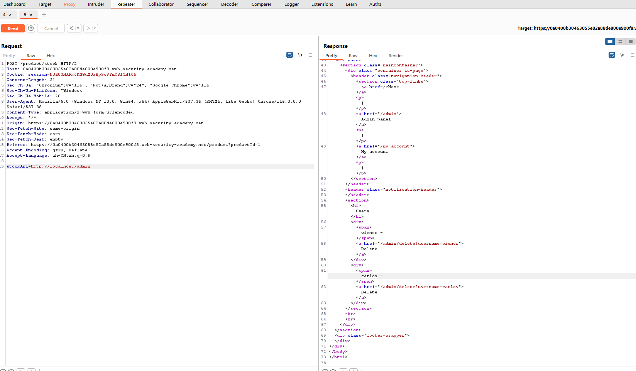Click the Referer header line in request
Image resolution: width=636 pixels, height=371 pixels.
pyautogui.click(x=134, y=145)
